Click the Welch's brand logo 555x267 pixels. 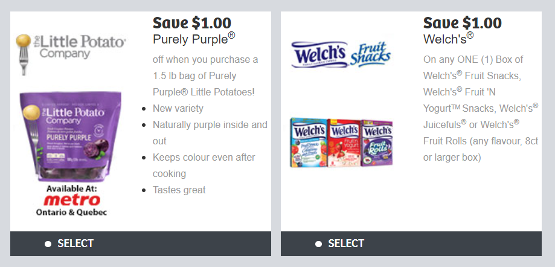click(319, 54)
